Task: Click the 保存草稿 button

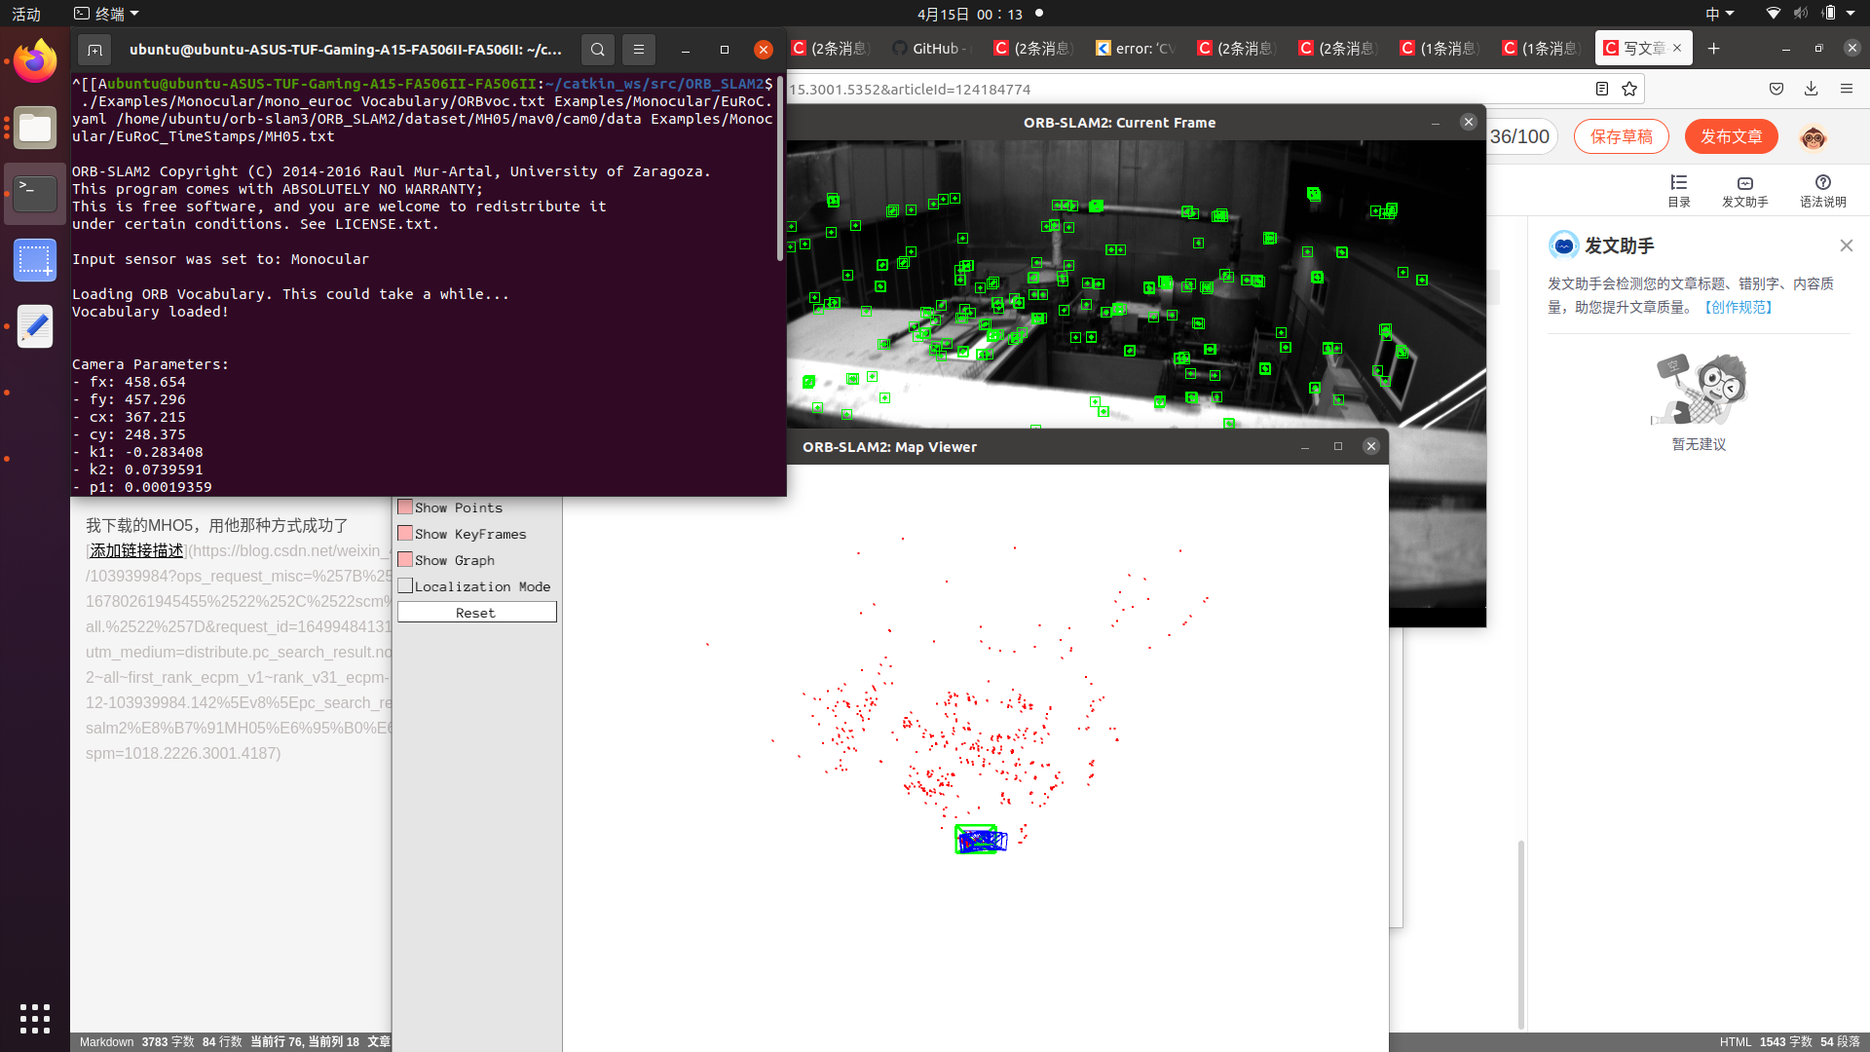Action: tap(1622, 137)
